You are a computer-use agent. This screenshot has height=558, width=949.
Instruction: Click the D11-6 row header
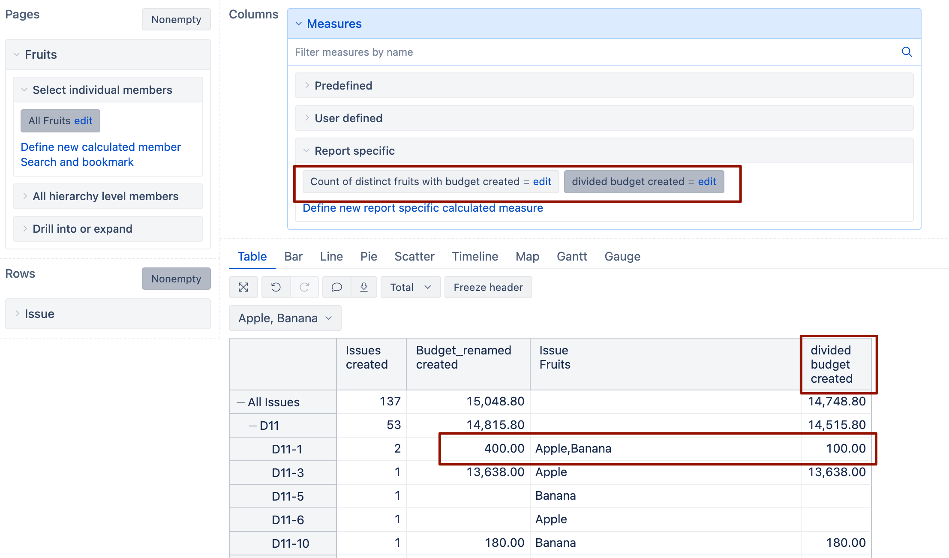(x=283, y=520)
